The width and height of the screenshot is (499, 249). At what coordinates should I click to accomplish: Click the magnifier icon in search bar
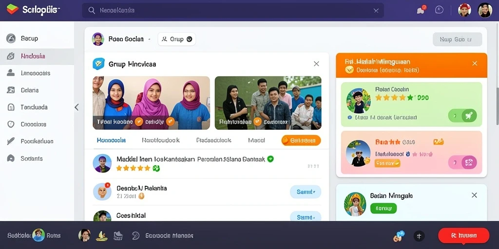click(92, 11)
